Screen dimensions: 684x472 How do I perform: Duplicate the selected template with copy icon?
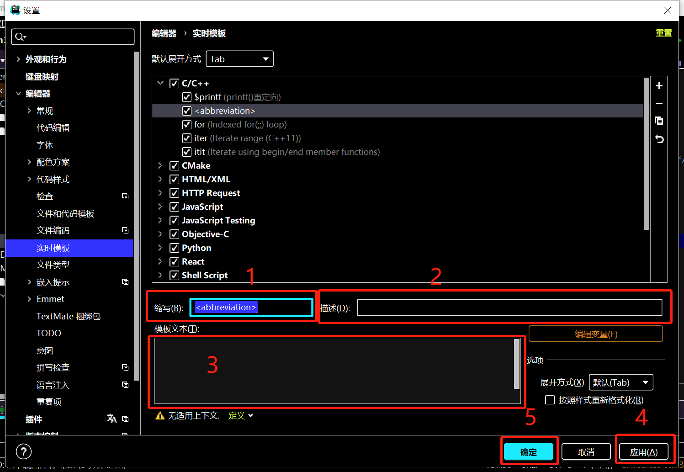[x=659, y=121]
